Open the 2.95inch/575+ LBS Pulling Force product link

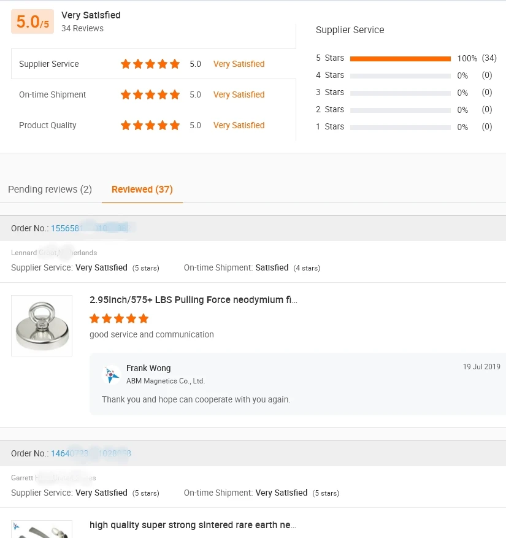194,300
